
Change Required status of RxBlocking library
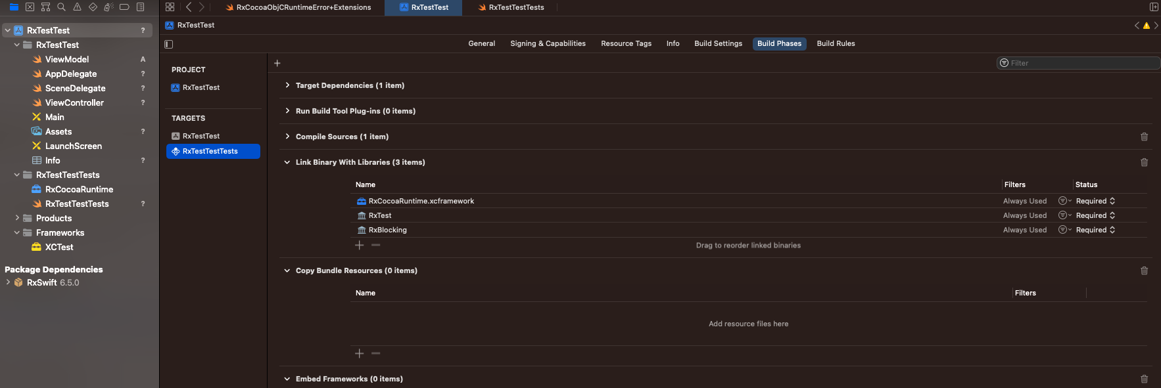tap(1095, 230)
